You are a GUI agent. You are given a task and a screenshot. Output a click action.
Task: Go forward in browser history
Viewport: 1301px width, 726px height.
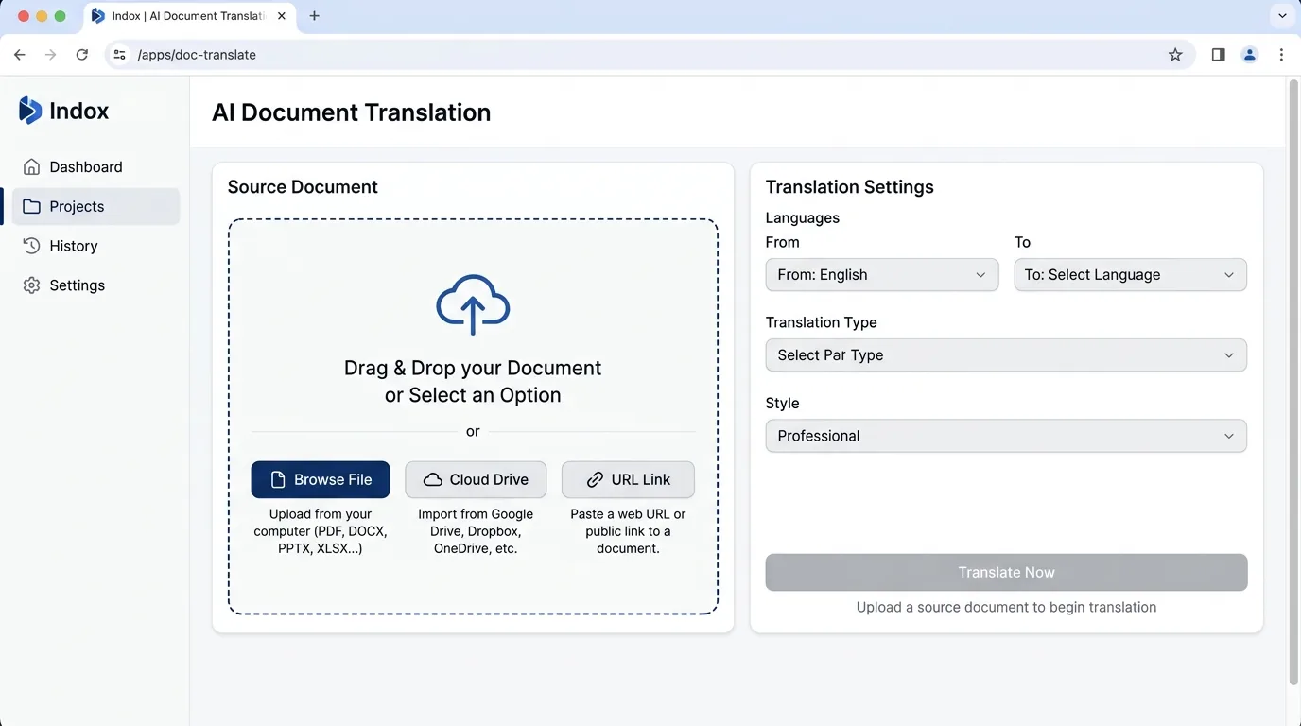point(51,55)
